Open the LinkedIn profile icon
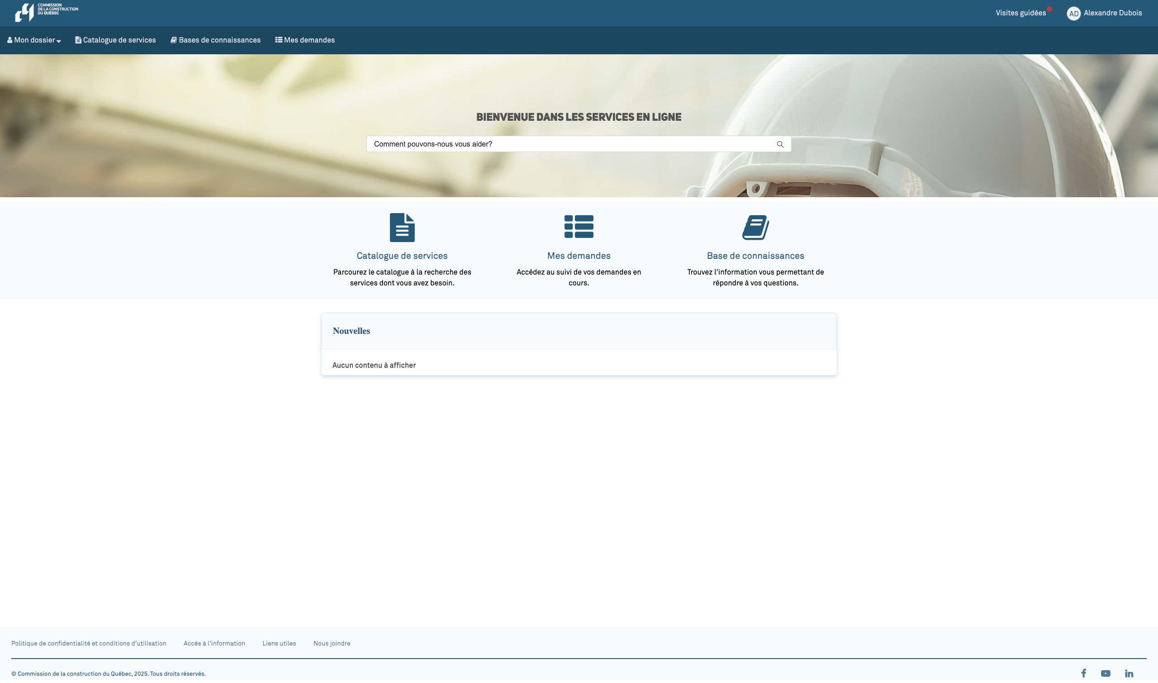Image resolution: width=1158 pixels, height=683 pixels. [1129, 674]
